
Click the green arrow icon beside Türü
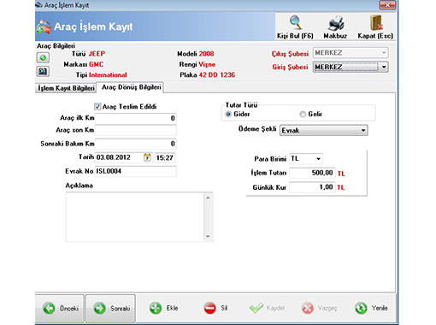click(43, 58)
